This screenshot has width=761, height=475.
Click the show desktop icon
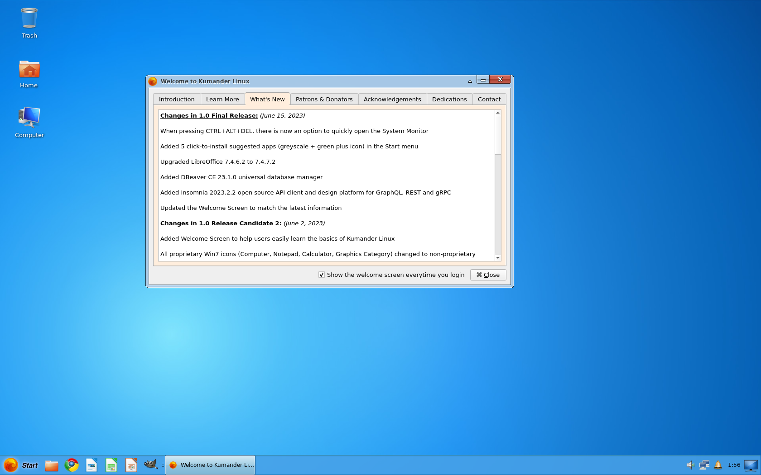751,465
